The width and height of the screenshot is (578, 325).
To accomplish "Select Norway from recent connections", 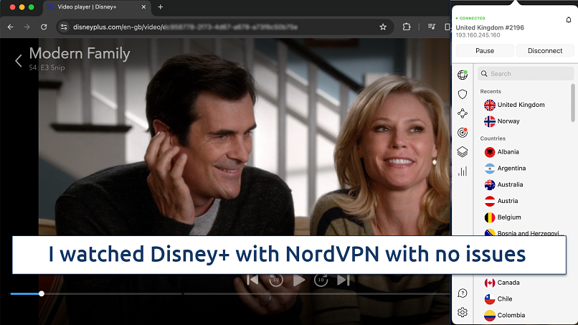I will 508,121.
